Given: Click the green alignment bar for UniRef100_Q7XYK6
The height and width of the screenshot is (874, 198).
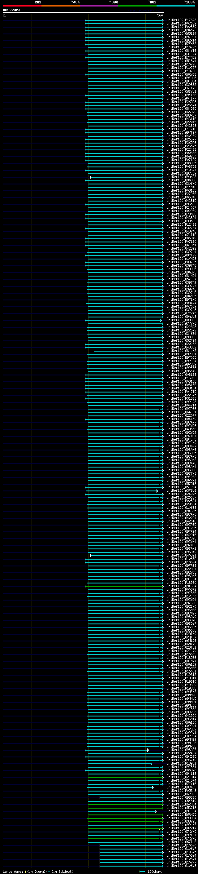Looking at the screenshot, I should (x=125, y=838).
